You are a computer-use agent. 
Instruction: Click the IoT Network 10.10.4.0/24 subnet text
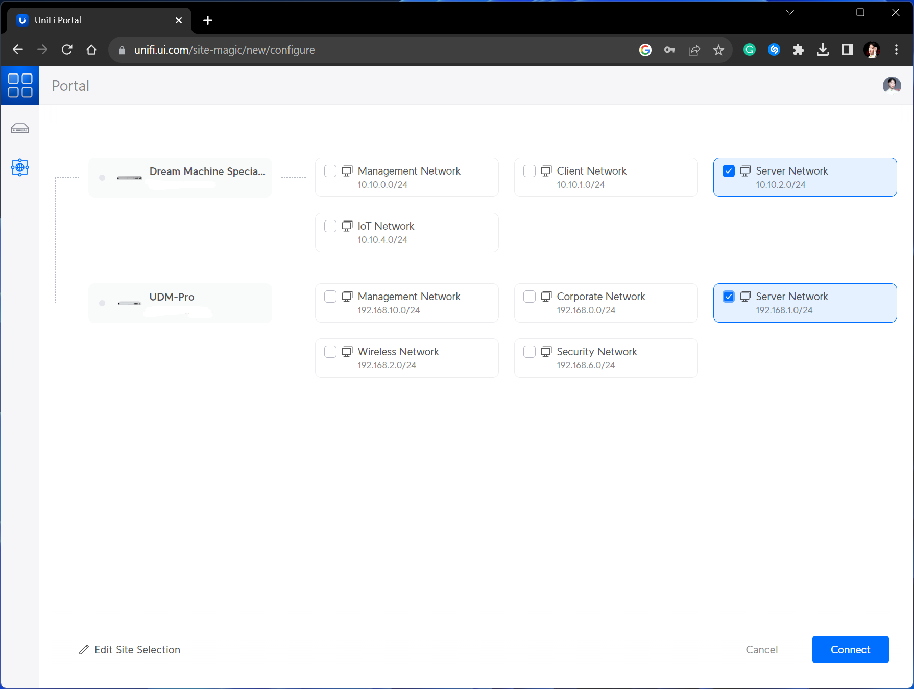tap(382, 240)
